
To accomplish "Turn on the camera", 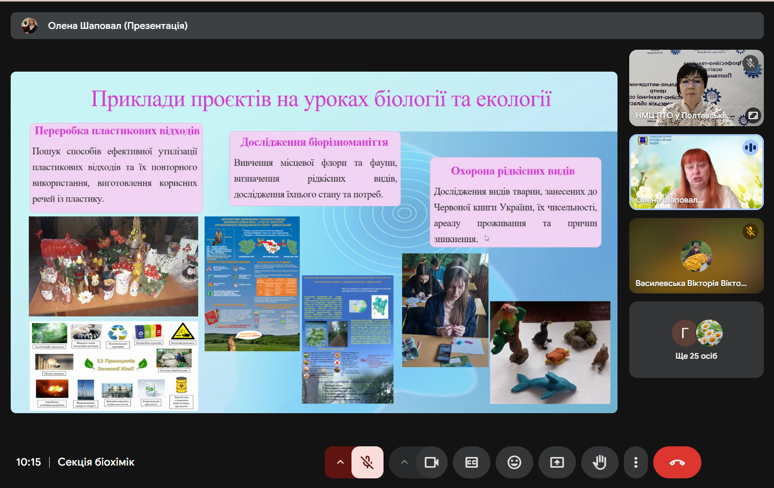I will coord(431,462).
